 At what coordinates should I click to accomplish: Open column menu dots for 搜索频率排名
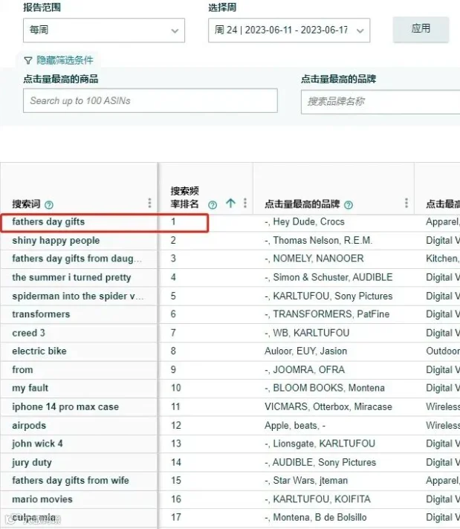click(x=245, y=203)
